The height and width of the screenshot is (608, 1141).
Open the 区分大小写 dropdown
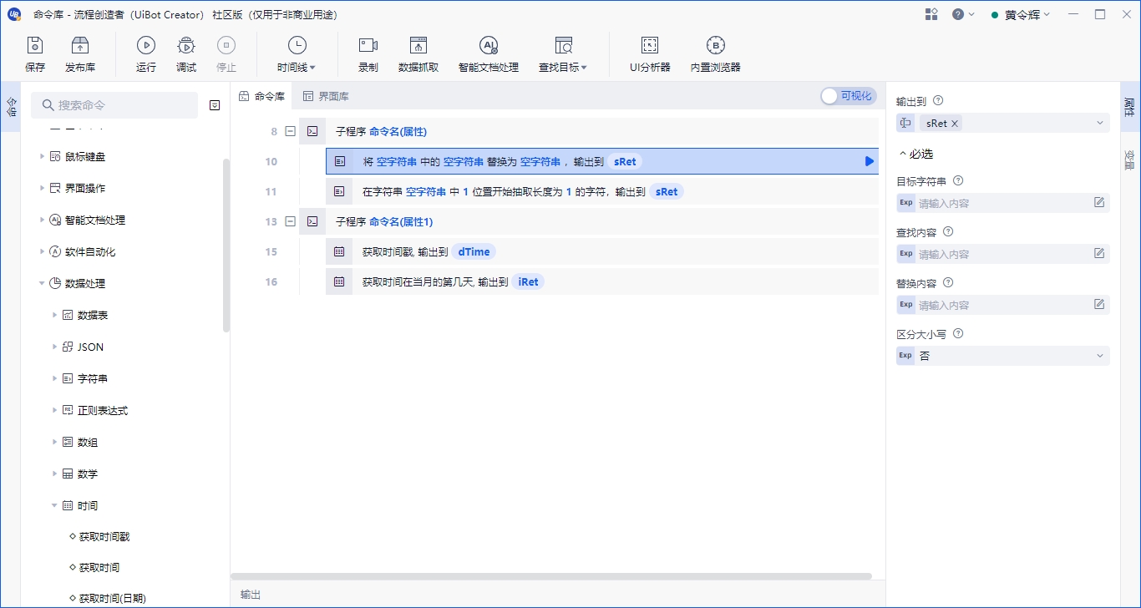pos(1099,356)
